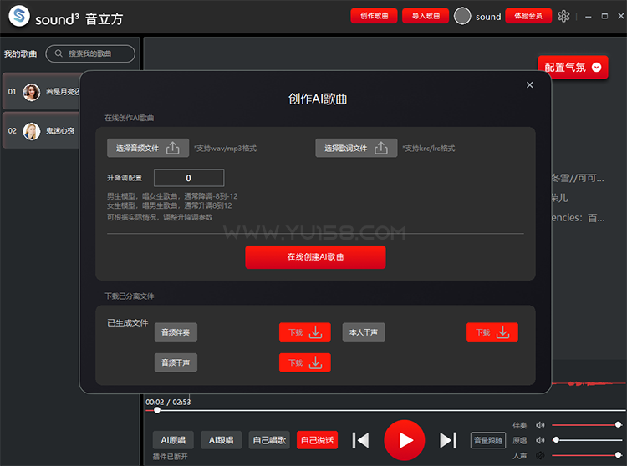
Task: Enable 自己唱歌 mode
Action: pos(269,439)
